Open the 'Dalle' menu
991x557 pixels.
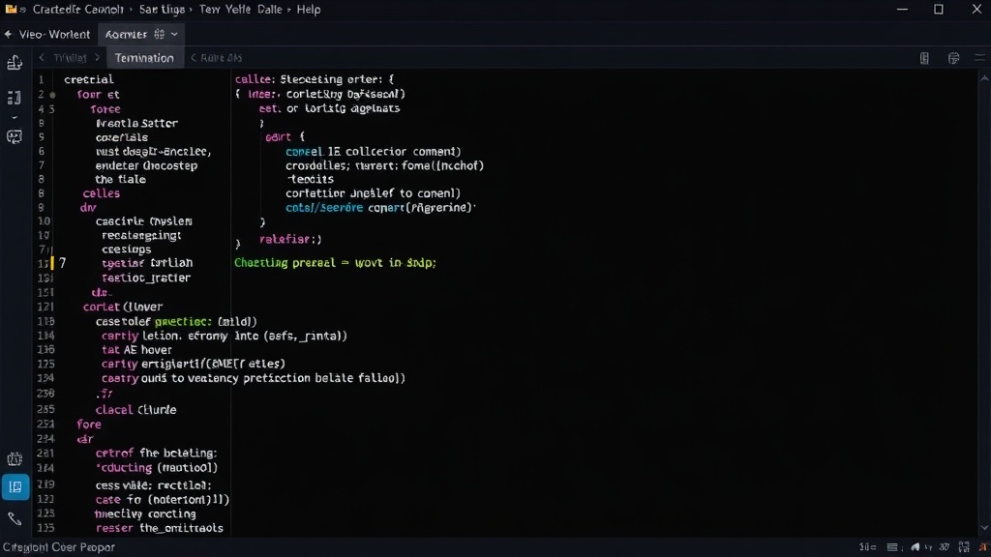(x=270, y=10)
